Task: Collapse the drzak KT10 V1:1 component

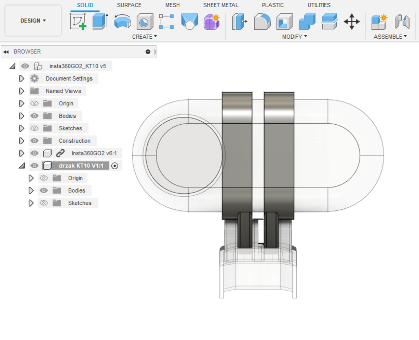Action: (22, 166)
